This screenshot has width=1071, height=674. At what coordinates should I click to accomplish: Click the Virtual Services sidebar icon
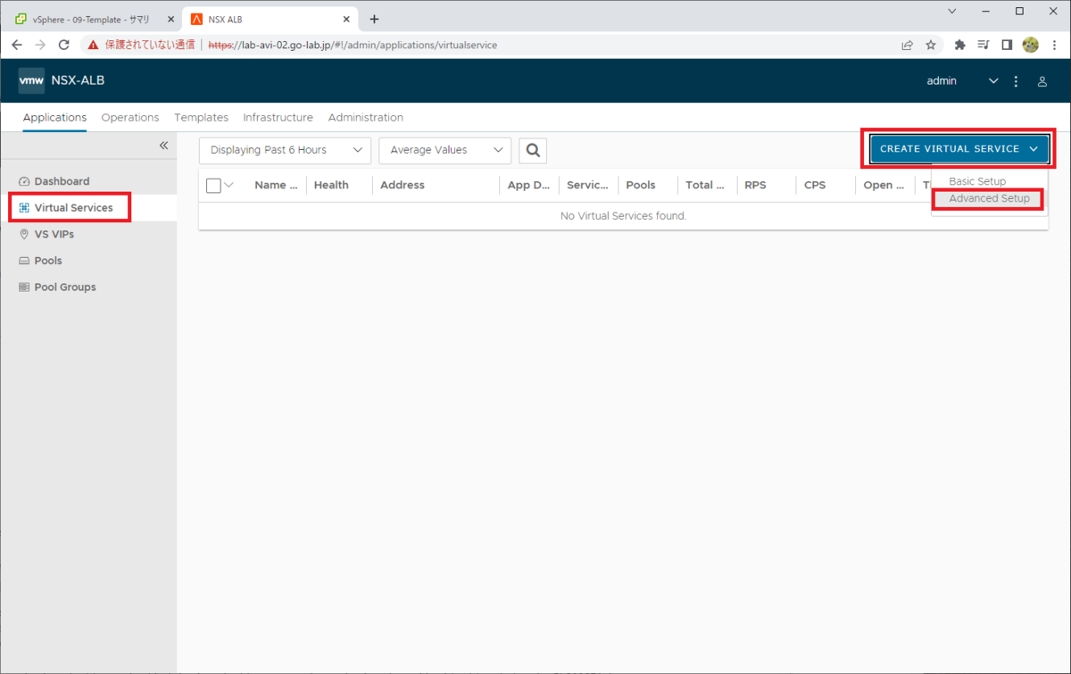point(24,208)
